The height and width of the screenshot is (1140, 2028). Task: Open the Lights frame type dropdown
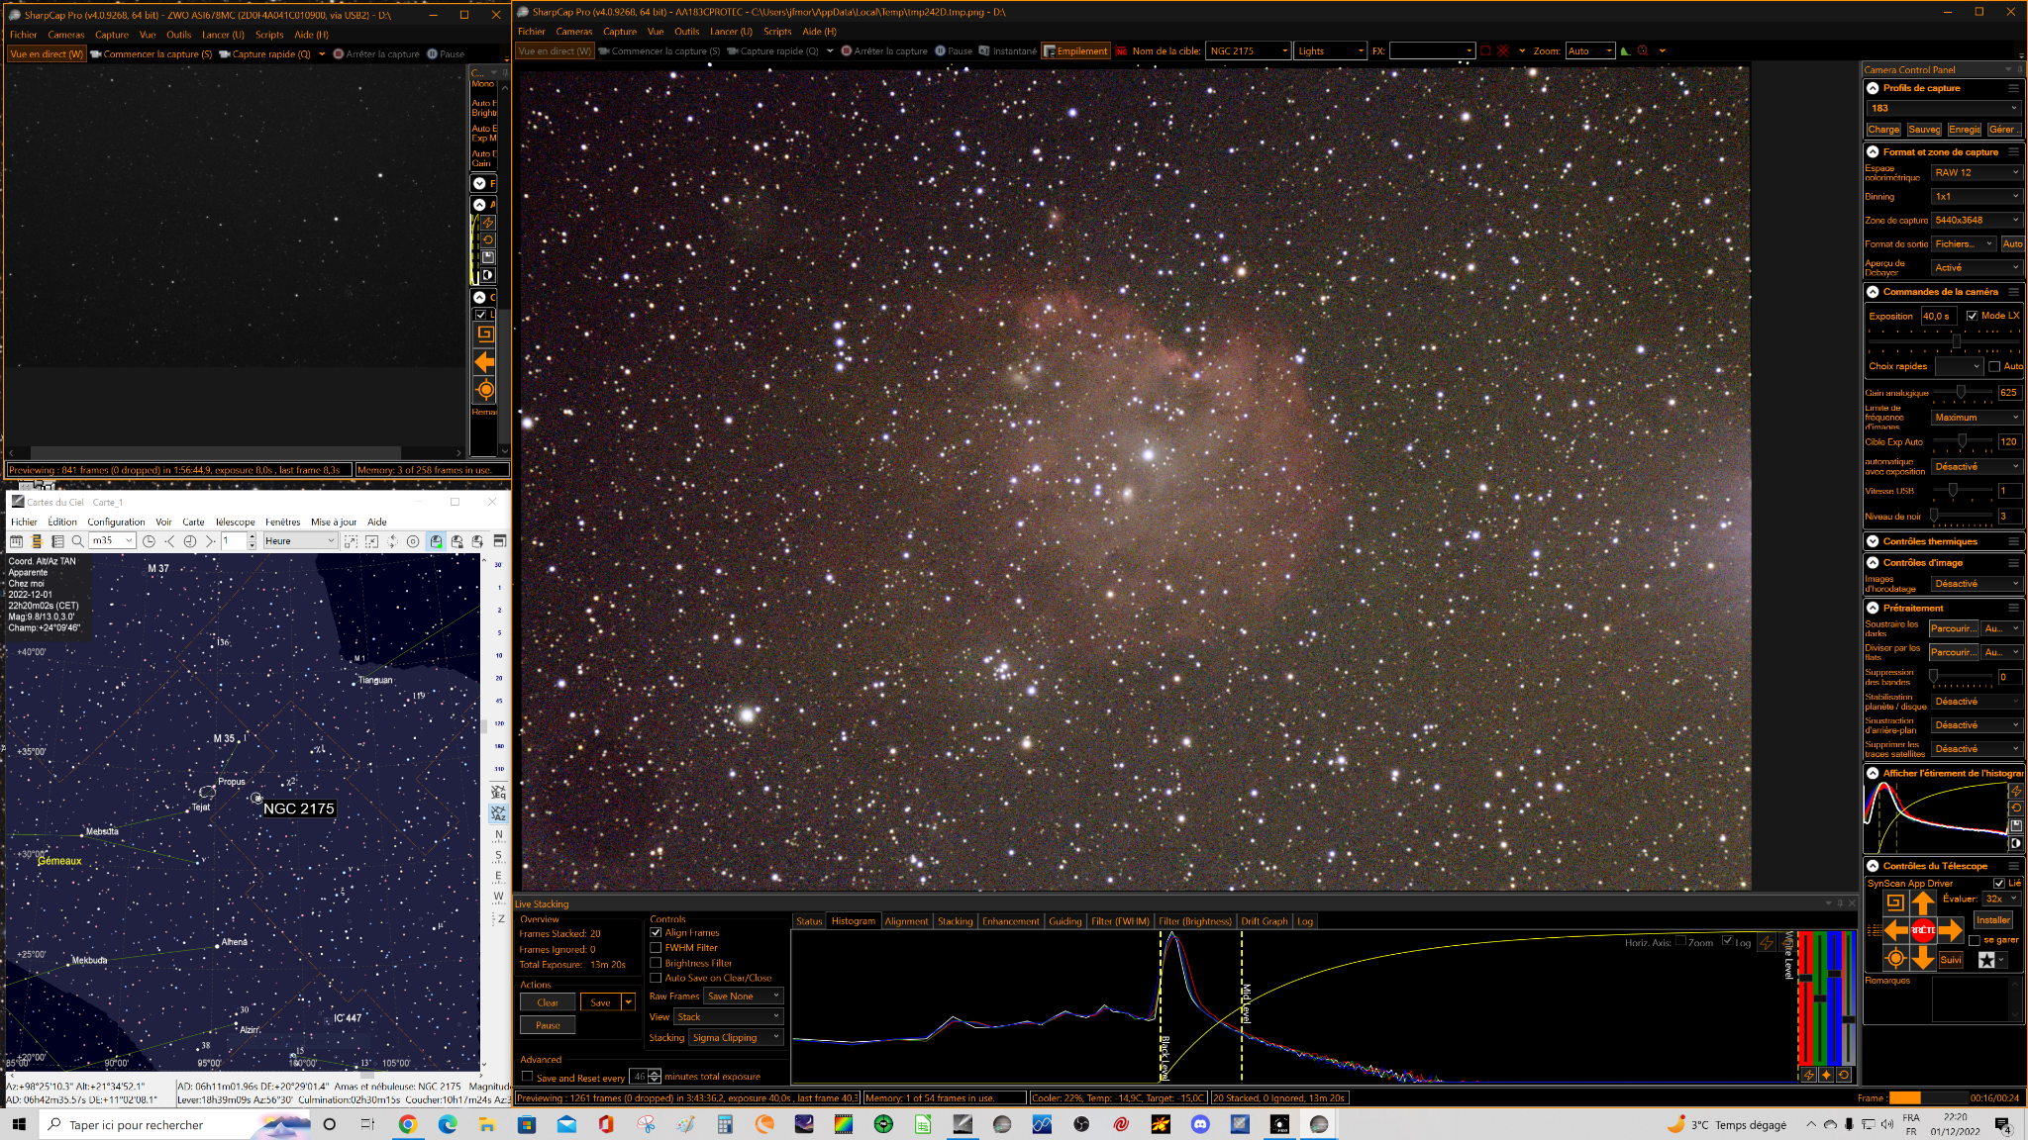point(1331,51)
